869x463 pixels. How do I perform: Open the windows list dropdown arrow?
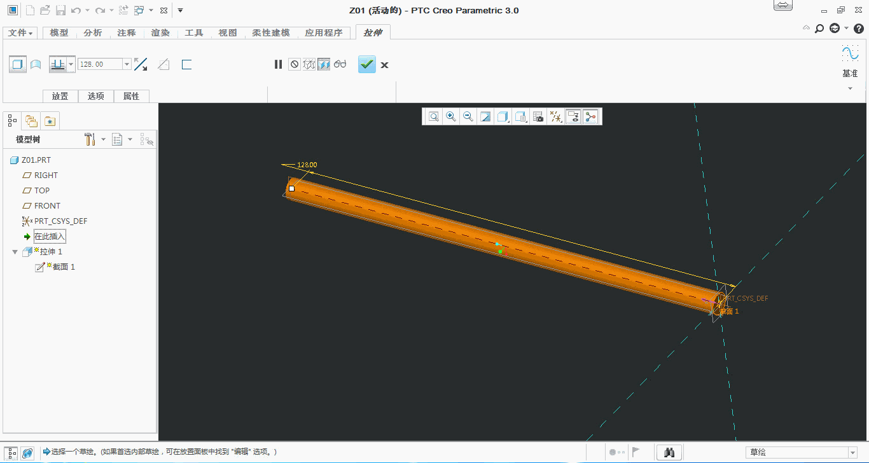pyautogui.click(x=151, y=11)
